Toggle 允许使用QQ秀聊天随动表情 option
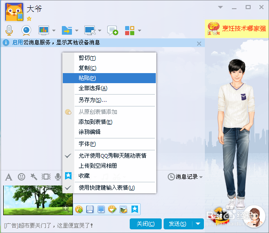 [109, 156]
